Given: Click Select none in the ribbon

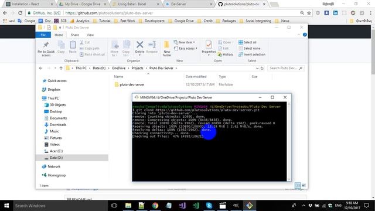Looking at the screenshot, I should [x=249, y=48].
